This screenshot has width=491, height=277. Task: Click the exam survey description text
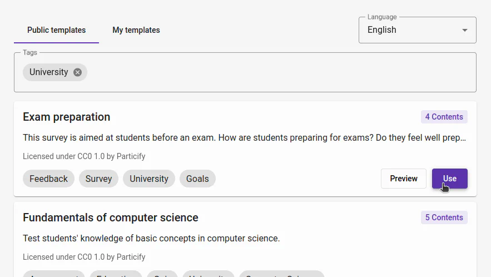245,137
